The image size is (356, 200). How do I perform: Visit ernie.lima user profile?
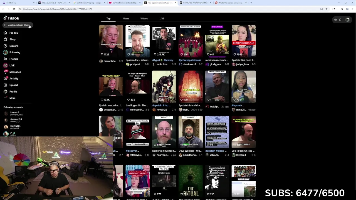click(162, 64)
